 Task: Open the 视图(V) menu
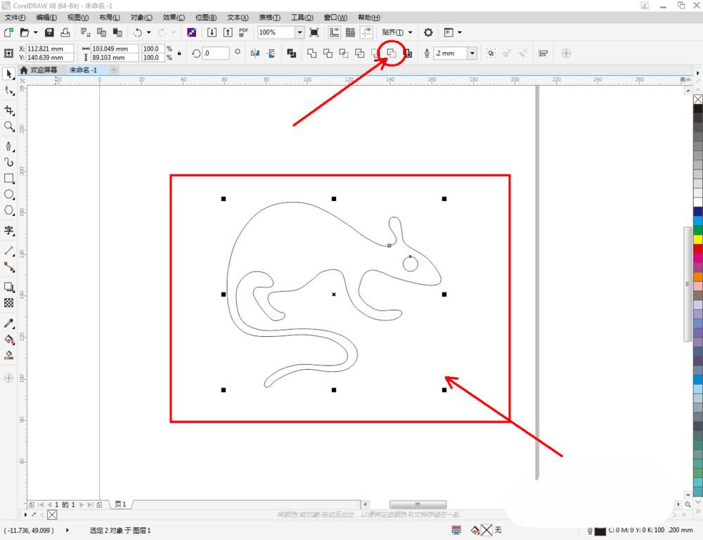78,18
